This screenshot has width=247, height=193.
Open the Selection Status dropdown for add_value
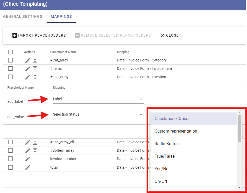click(98, 115)
